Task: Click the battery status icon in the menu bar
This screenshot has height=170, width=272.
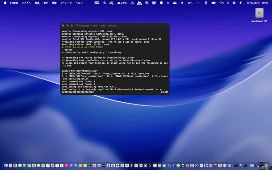Action: point(214,3)
